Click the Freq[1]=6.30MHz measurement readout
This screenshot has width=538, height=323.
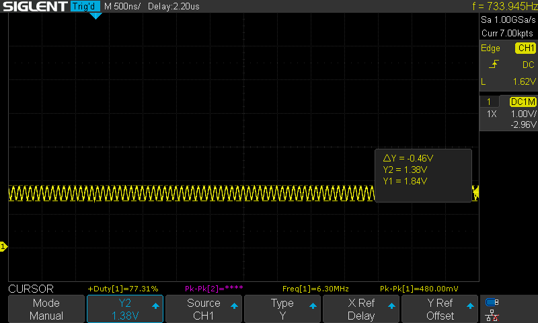[304, 289]
